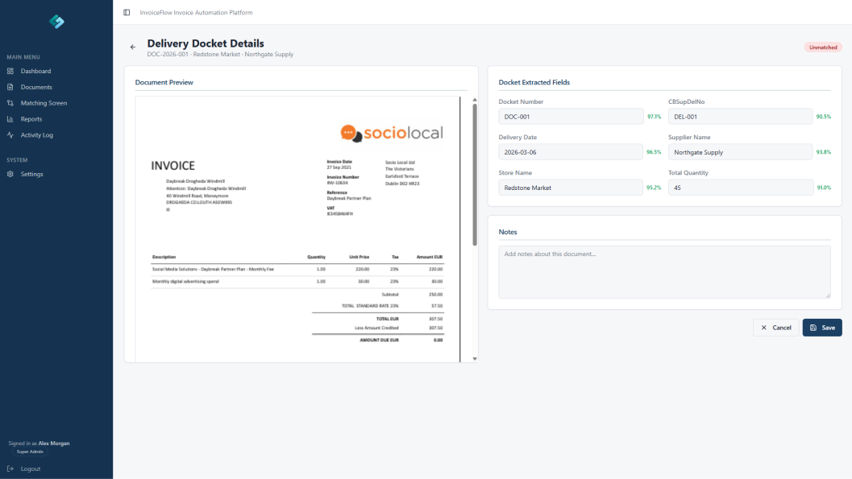The image size is (852, 479).
Task: Click the Documents file icon
Action: tap(10, 87)
